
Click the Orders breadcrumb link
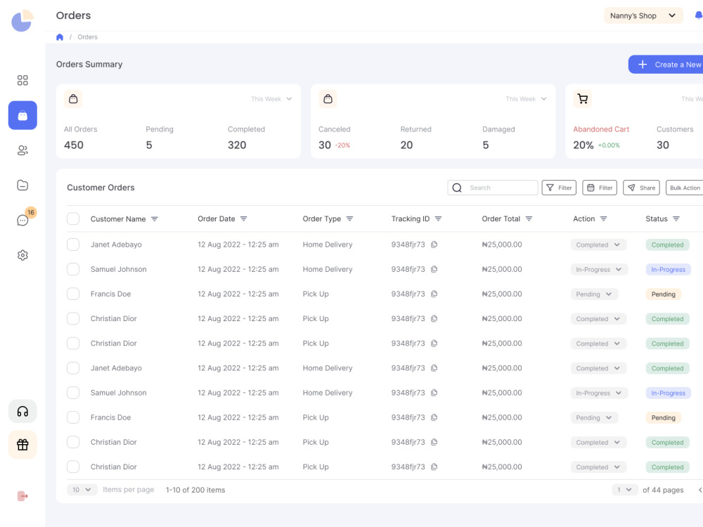87,37
